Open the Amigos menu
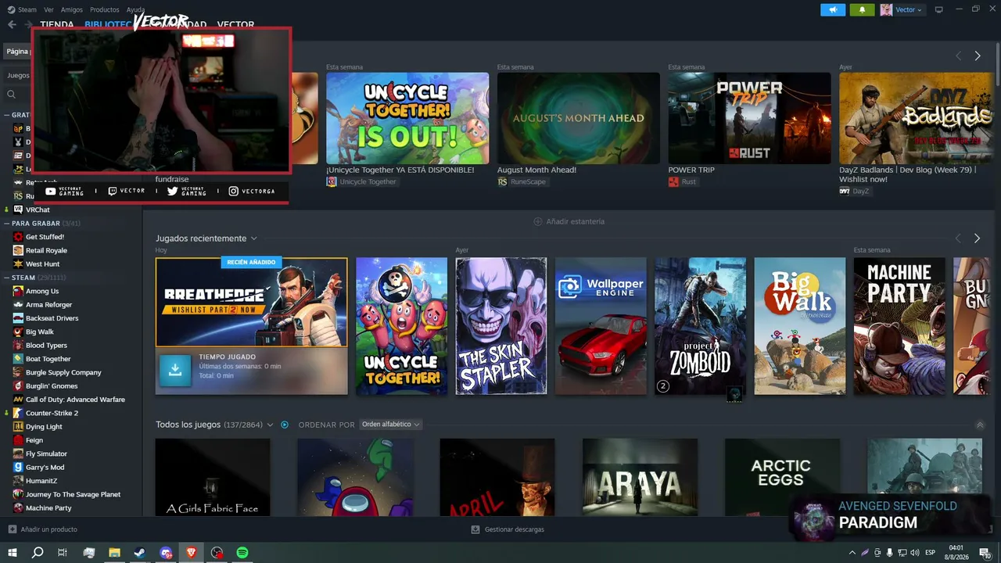 coord(72,9)
